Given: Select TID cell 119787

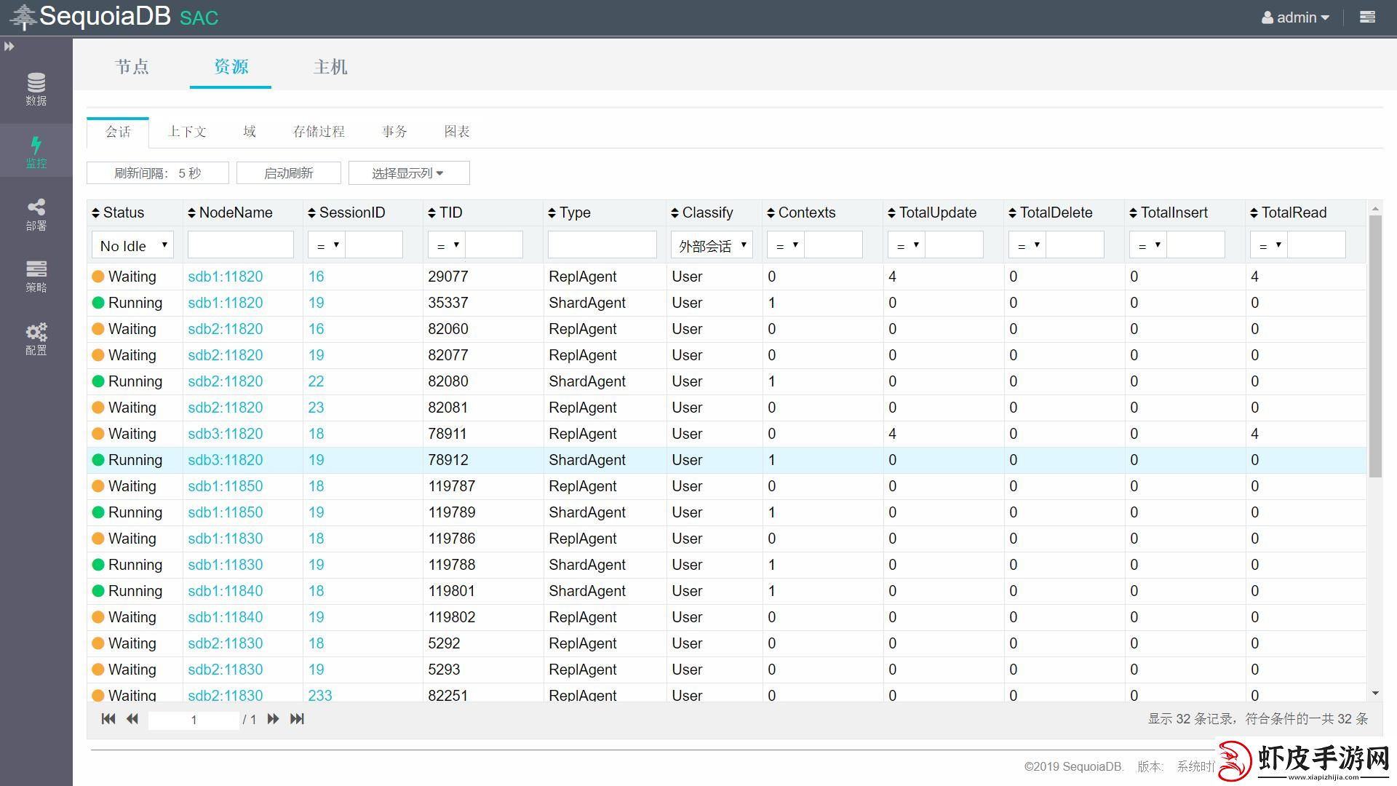Looking at the screenshot, I should [x=452, y=486].
